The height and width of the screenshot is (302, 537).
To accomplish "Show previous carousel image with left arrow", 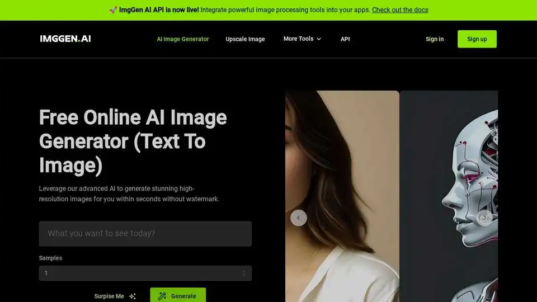I will 299,218.
